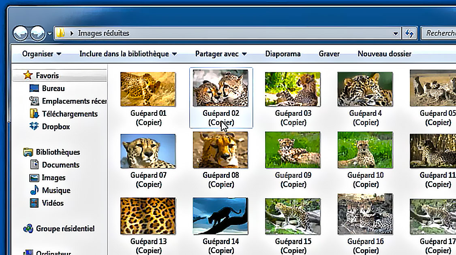
Task: Click the Dropbox icon in sidebar
Action: click(x=34, y=126)
